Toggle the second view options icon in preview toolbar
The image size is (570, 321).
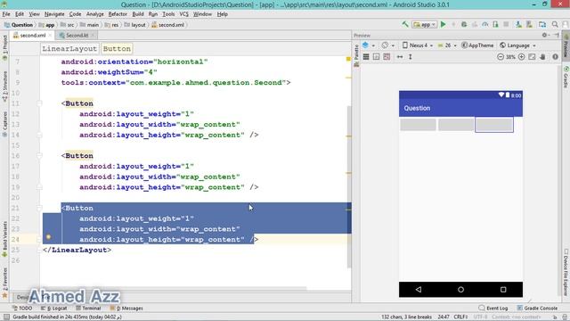point(376,57)
